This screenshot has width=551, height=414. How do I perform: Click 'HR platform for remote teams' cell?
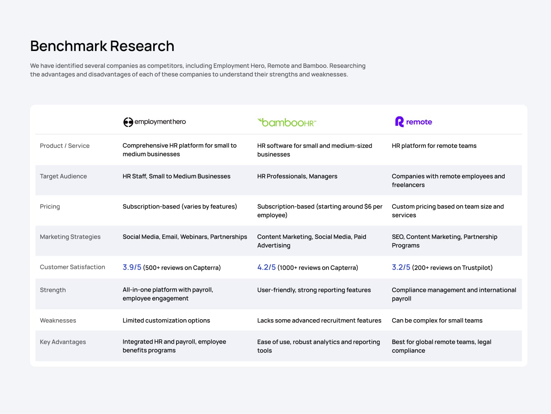434,146
